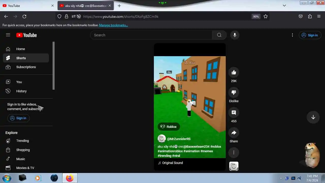This screenshot has width=325, height=183.
Task: Open the Firefox application menu
Action: pyautogui.click(x=319, y=17)
